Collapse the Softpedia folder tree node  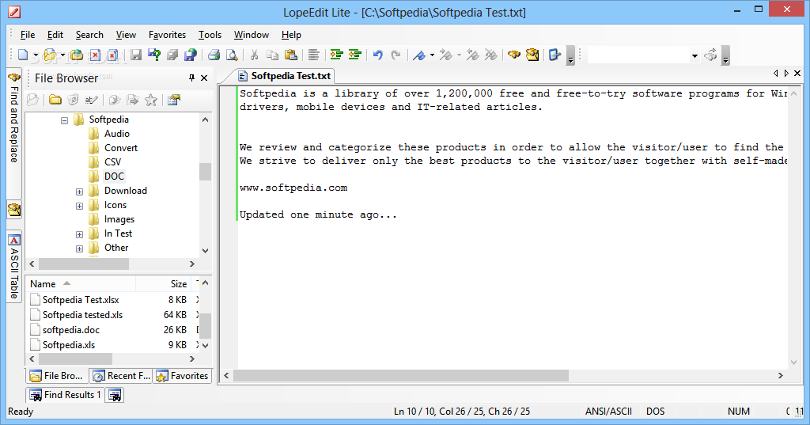tap(64, 120)
